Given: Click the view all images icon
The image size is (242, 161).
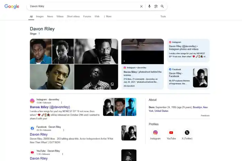Looking at the screenshot, I should point(112,84).
